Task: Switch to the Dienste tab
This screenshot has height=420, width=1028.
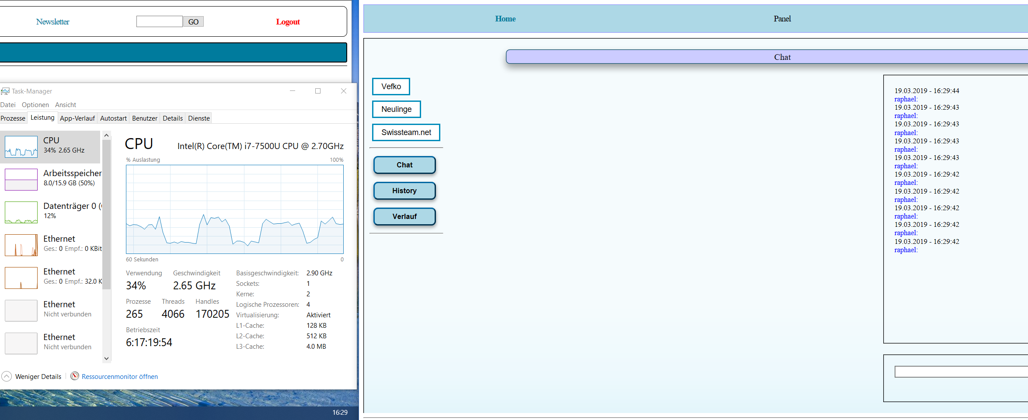Action: point(199,118)
